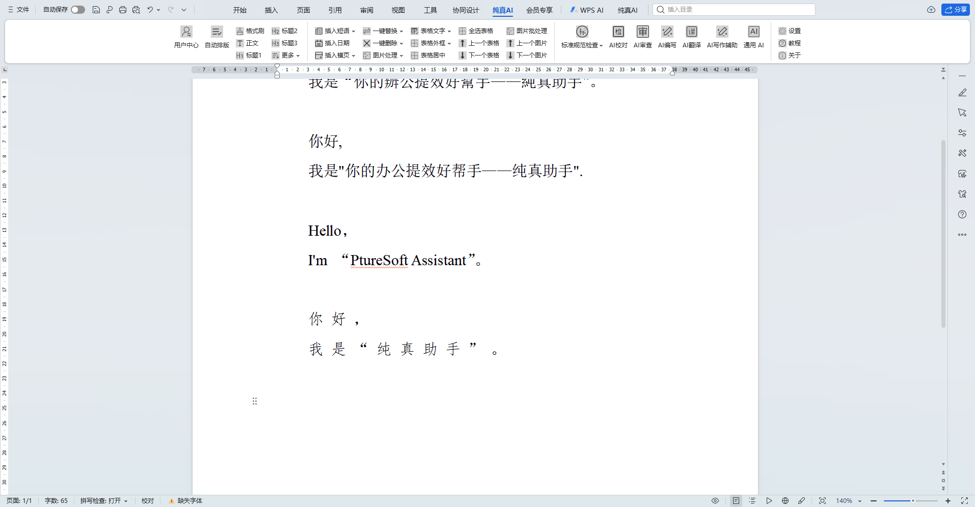Image resolution: width=975 pixels, height=507 pixels.
Task: Open AI写作辅助 writing assistant
Action: pyautogui.click(x=722, y=37)
